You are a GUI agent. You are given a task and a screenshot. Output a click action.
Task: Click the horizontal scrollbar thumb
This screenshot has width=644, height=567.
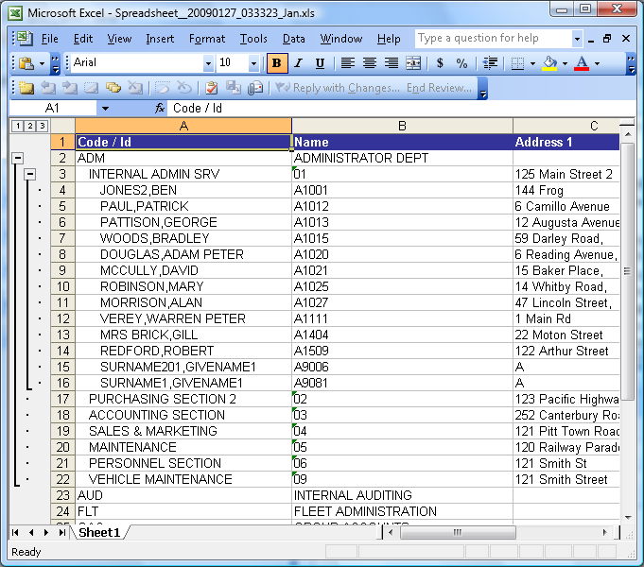458,533
